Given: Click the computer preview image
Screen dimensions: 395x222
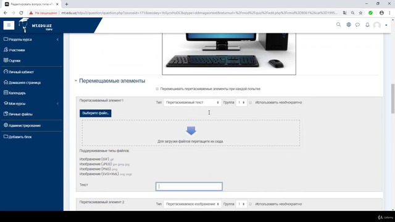Looking at the screenshot, I should click(x=229, y=54).
